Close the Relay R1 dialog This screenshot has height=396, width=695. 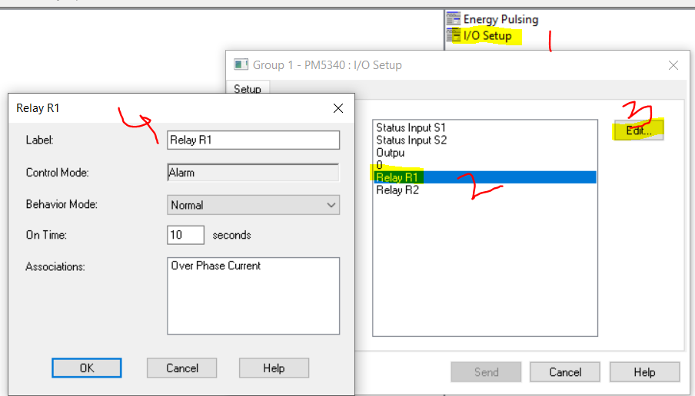(x=338, y=108)
